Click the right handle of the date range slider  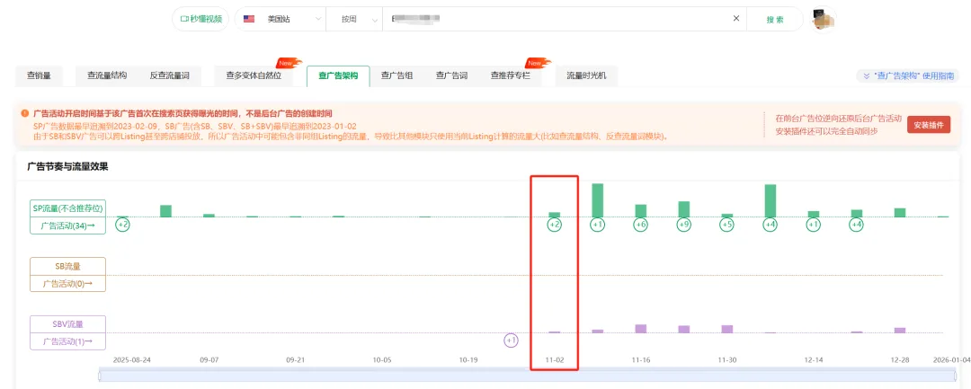(955, 375)
